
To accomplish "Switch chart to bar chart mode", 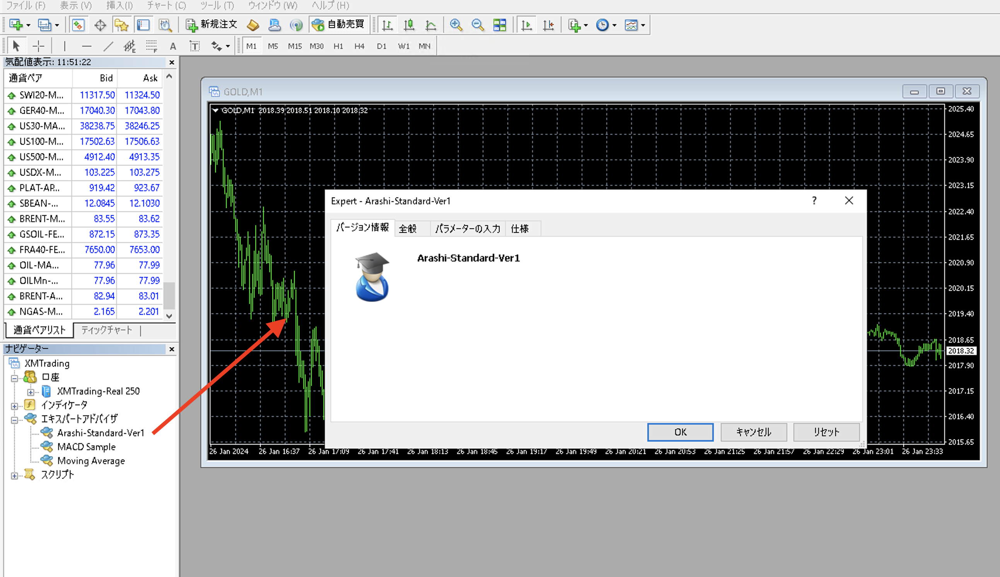I will pos(387,26).
